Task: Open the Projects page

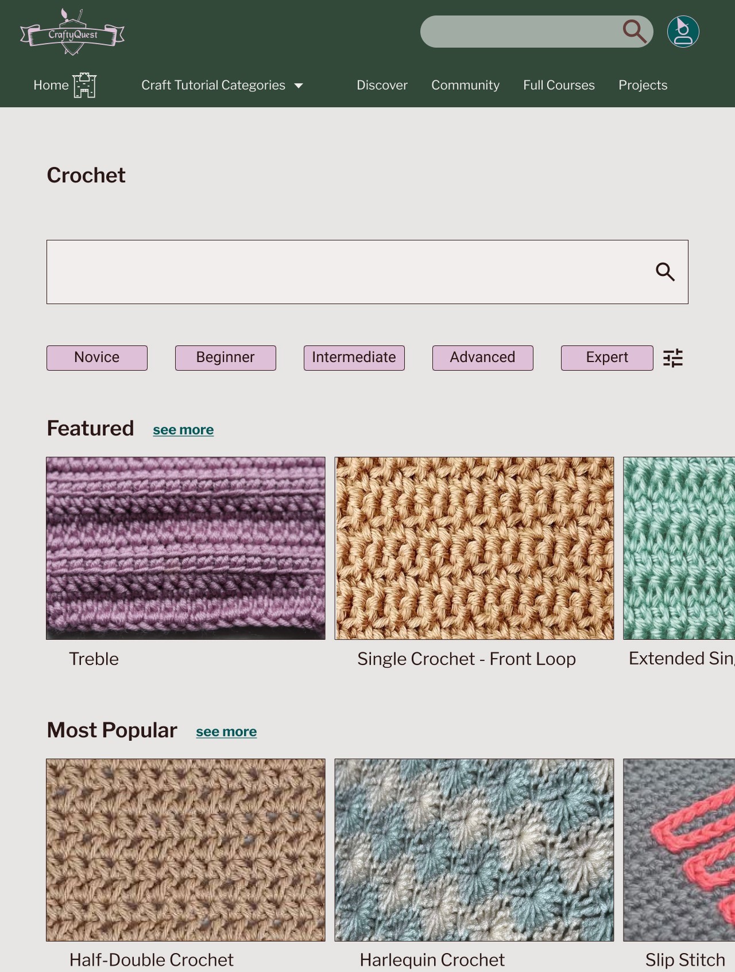Action: (643, 85)
